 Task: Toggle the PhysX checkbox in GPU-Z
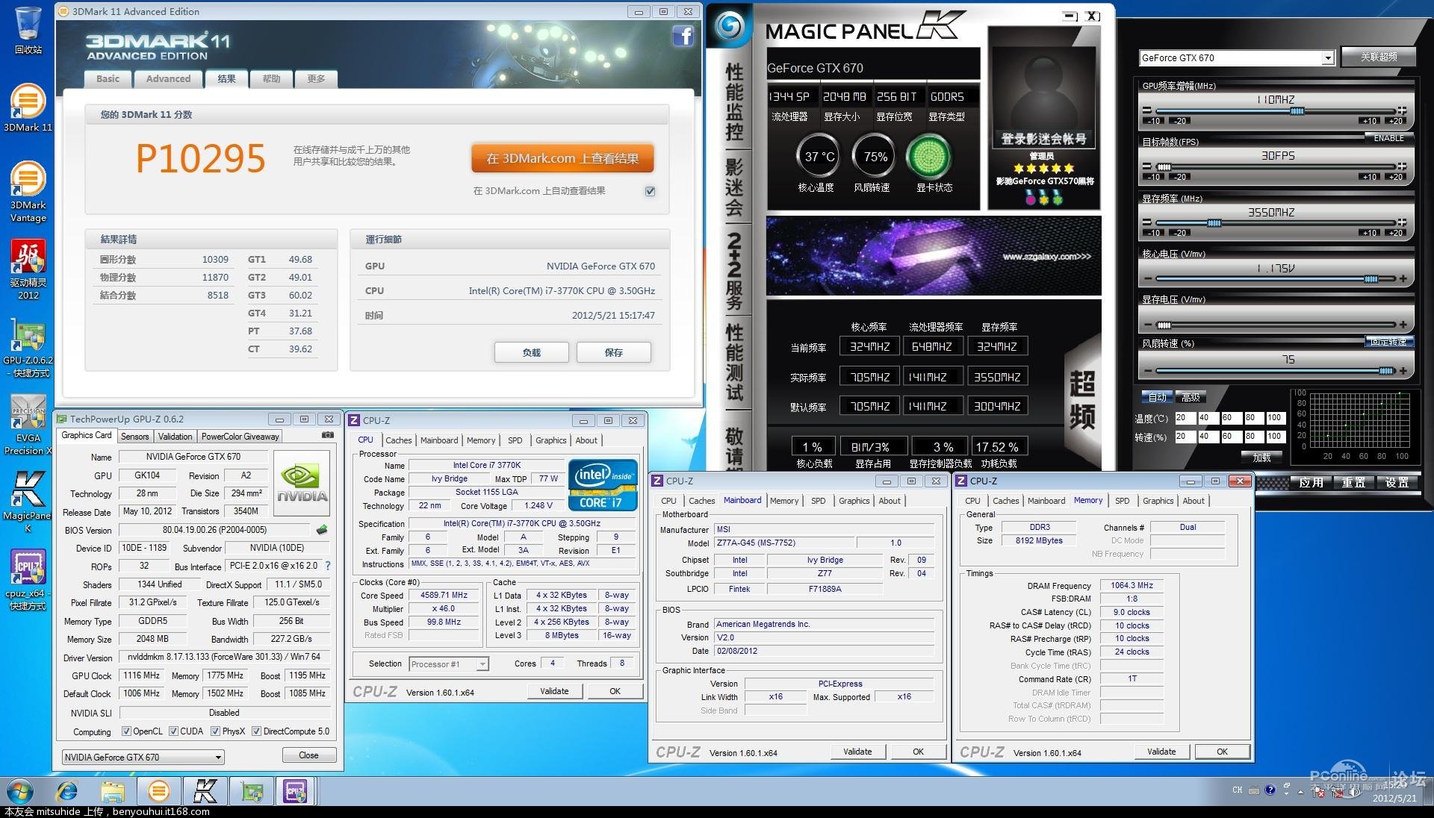point(215,731)
